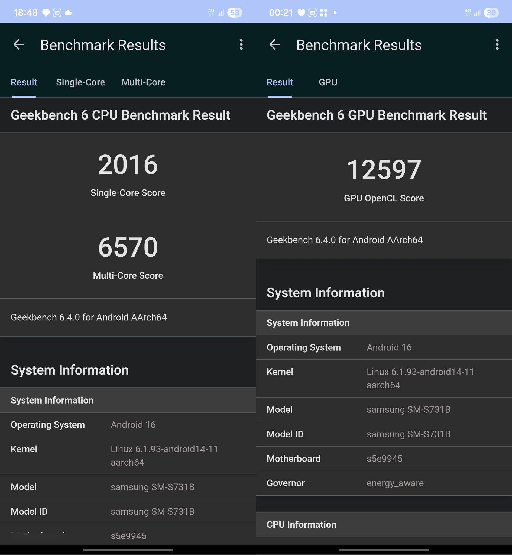This screenshot has height=555, width=512.
Task: Tap navigation gesture bar on right screen
Action: [384, 550]
